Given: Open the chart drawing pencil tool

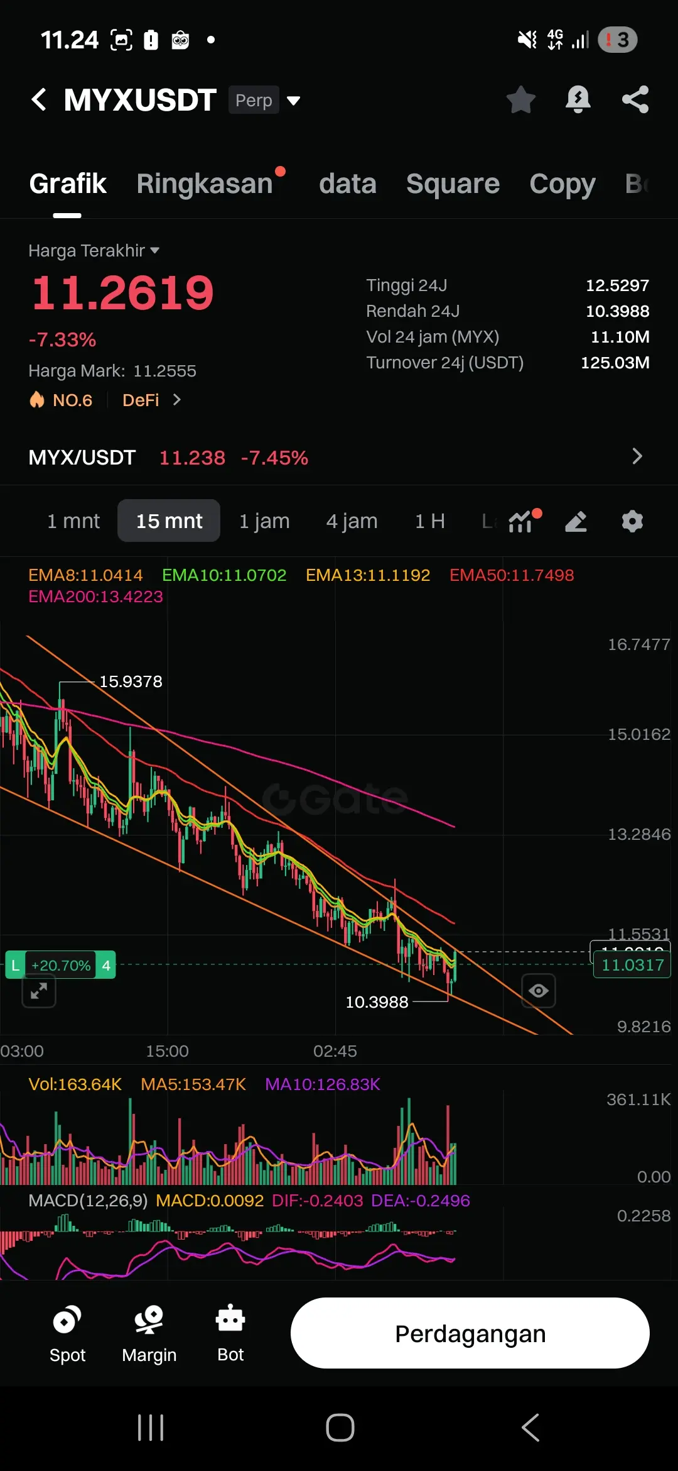Looking at the screenshot, I should [576, 521].
